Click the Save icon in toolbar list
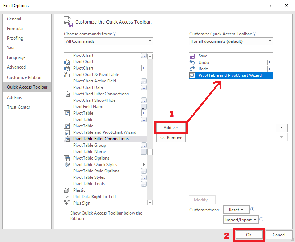 (x=192, y=56)
